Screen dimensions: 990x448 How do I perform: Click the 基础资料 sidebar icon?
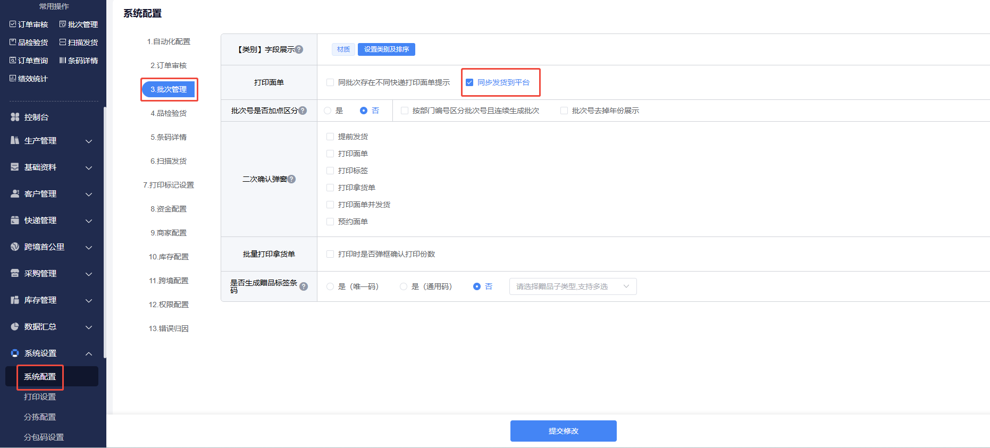pos(15,167)
